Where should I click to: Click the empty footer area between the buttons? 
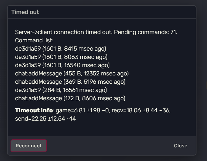(x=108, y=146)
